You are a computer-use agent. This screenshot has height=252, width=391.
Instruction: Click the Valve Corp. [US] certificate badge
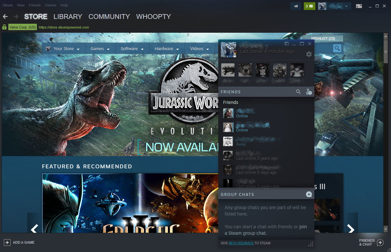tap(22, 27)
